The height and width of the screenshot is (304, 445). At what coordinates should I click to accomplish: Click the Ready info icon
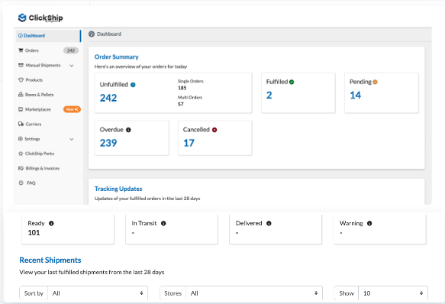coord(51,223)
